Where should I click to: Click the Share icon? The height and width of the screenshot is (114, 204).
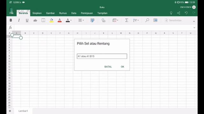[178, 13]
